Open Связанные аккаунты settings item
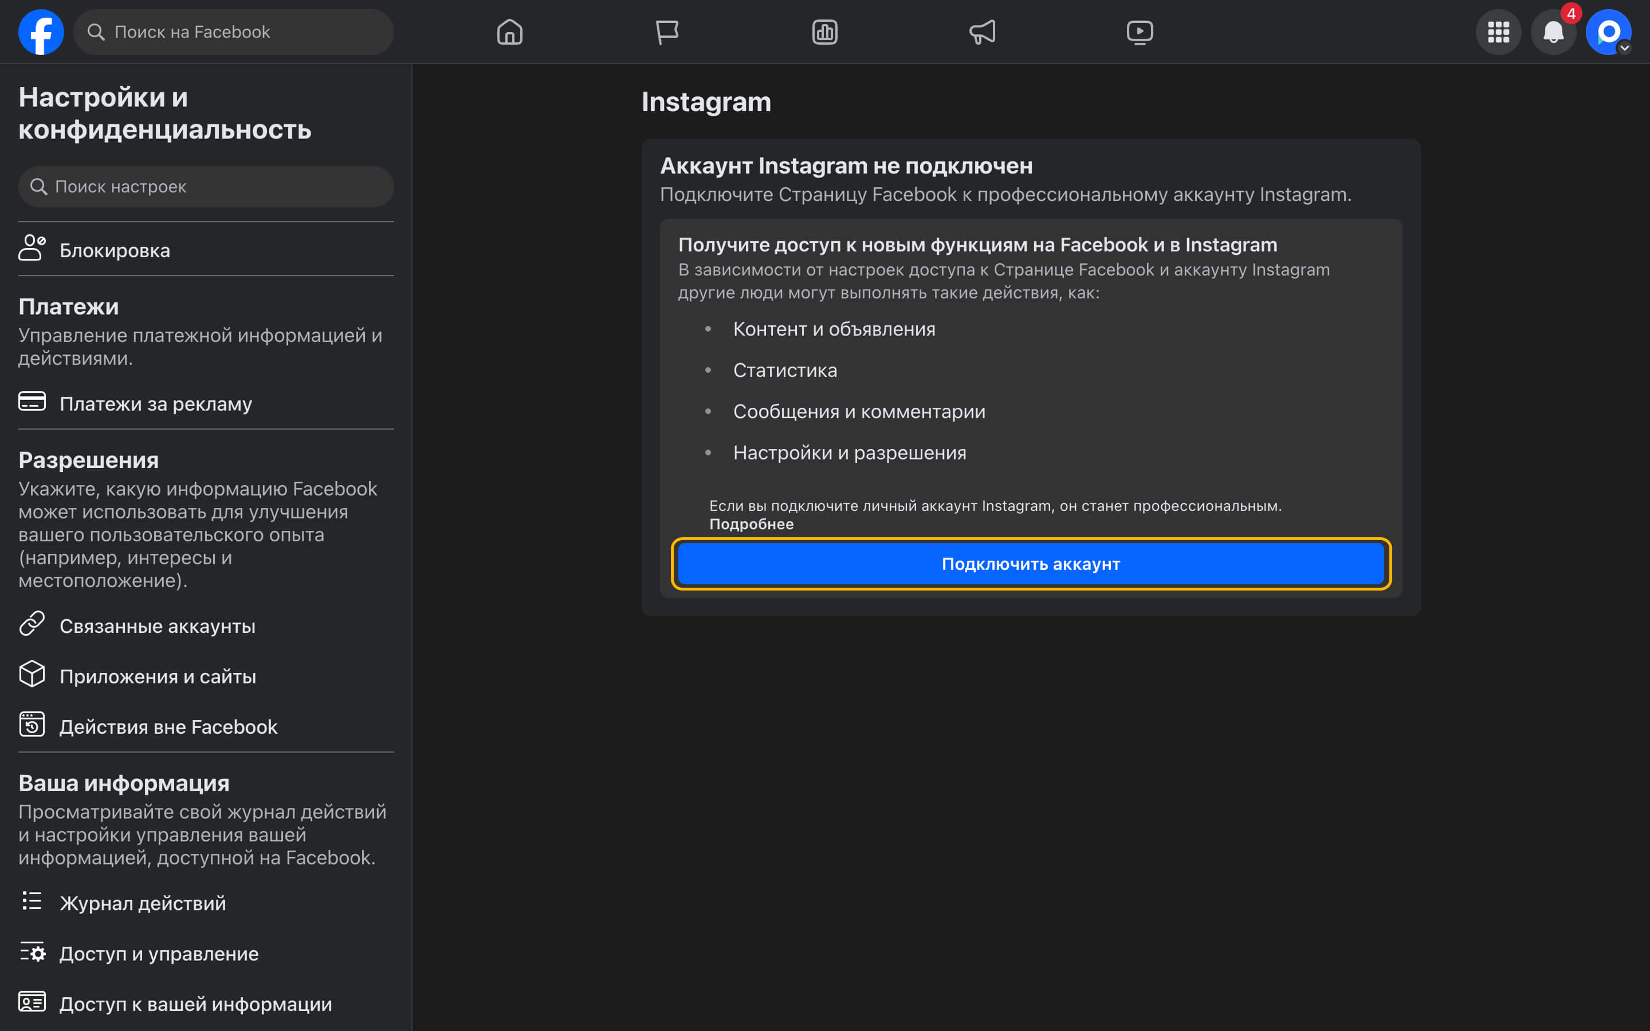 click(x=157, y=626)
